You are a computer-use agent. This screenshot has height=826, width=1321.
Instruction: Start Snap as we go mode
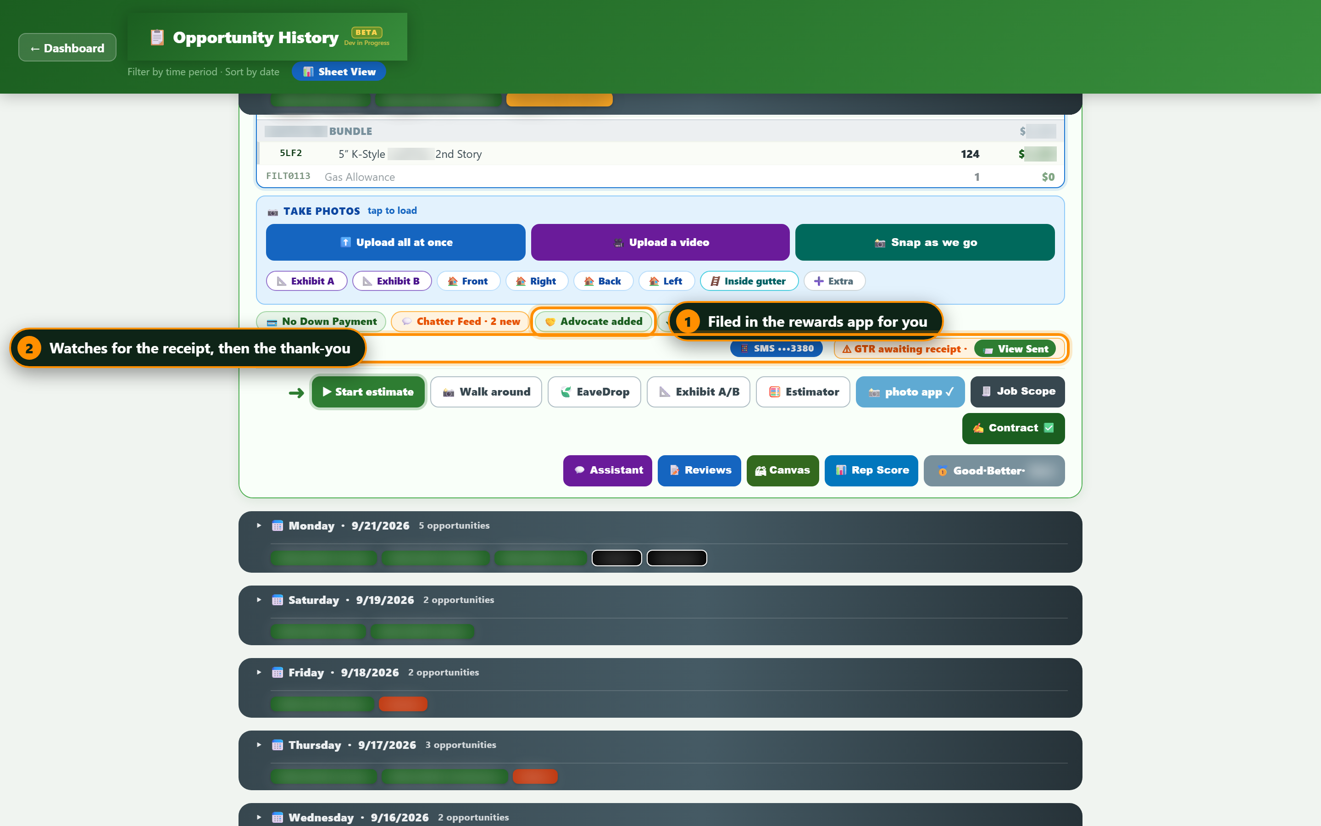925,242
